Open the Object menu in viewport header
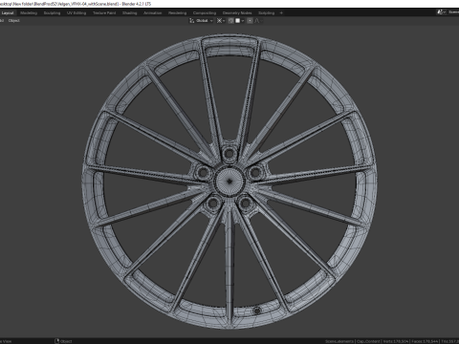 click(x=14, y=21)
